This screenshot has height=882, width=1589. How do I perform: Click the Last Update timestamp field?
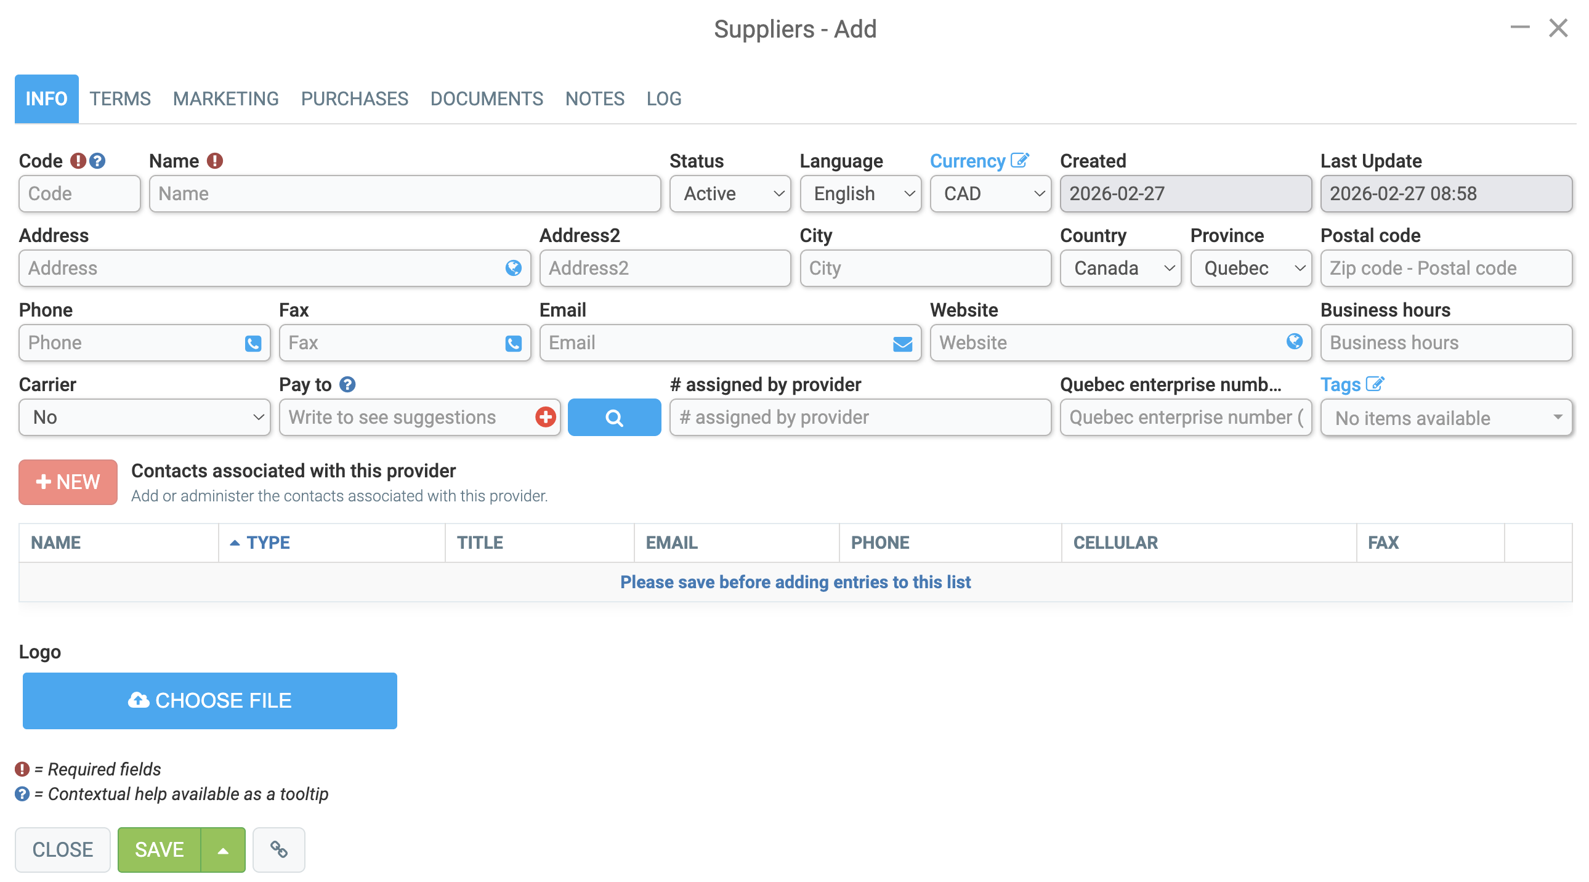tap(1446, 193)
